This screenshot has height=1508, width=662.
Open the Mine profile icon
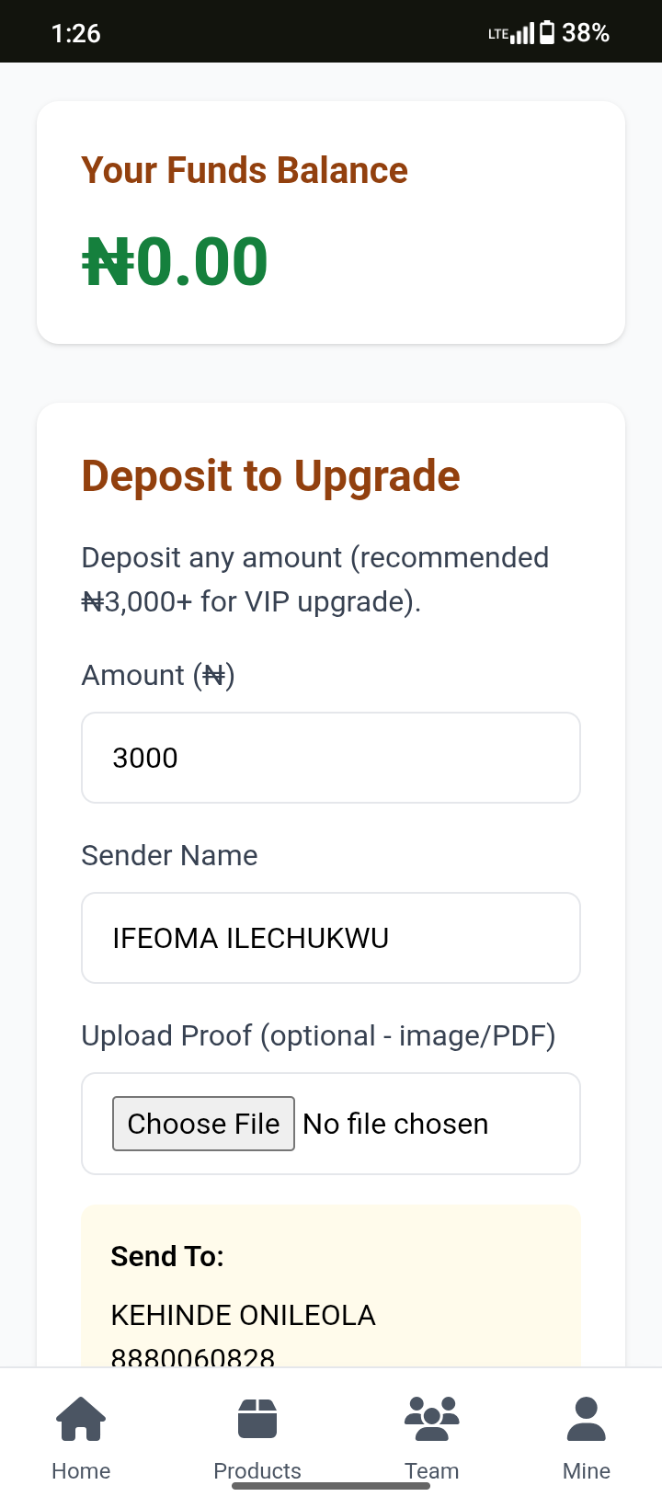click(586, 1418)
